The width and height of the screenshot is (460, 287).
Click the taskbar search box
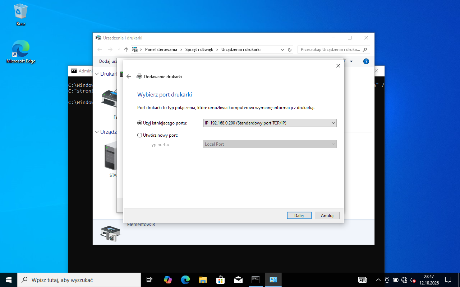pos(79,280)
